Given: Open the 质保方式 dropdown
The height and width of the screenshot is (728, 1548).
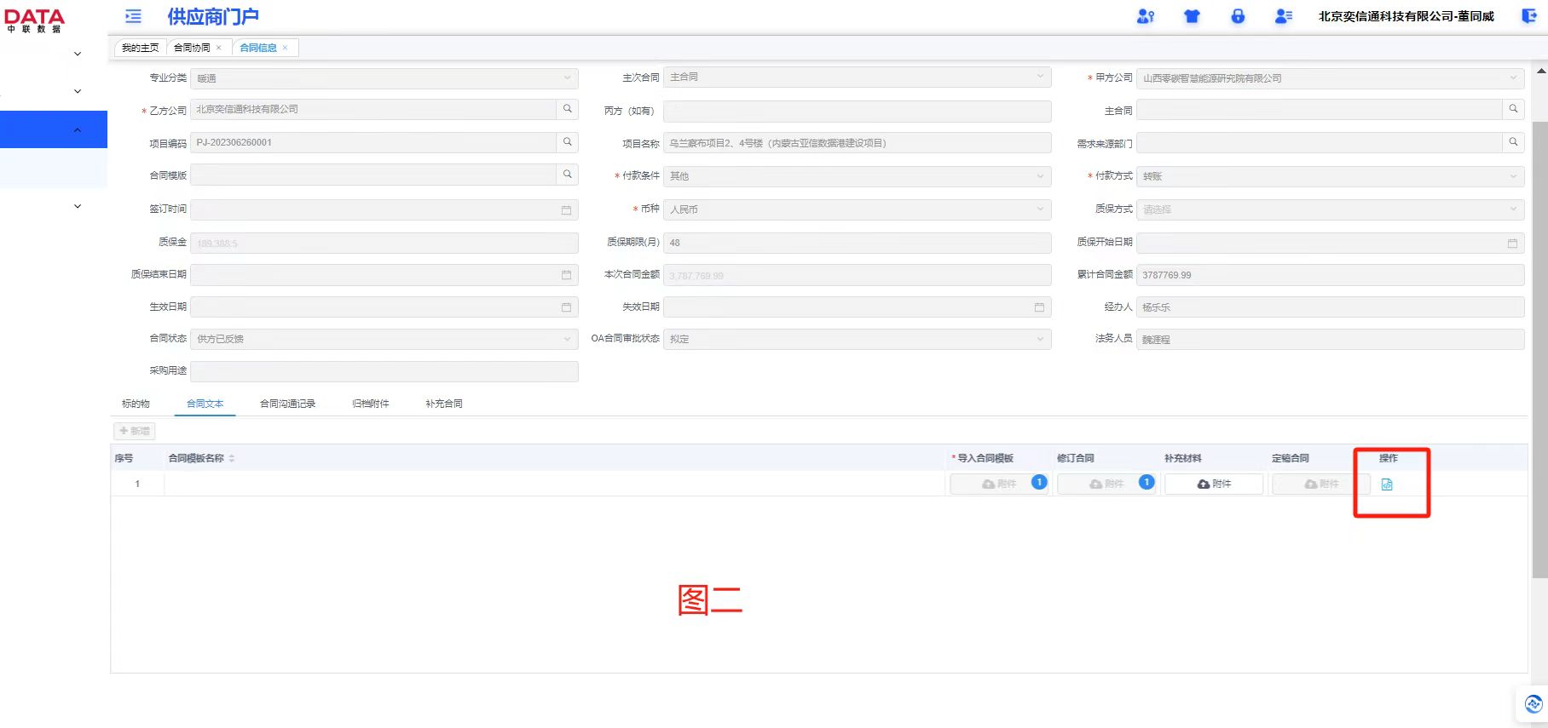Looking at the screenshot, I should pyautogui.click(x=1331, y=209).
